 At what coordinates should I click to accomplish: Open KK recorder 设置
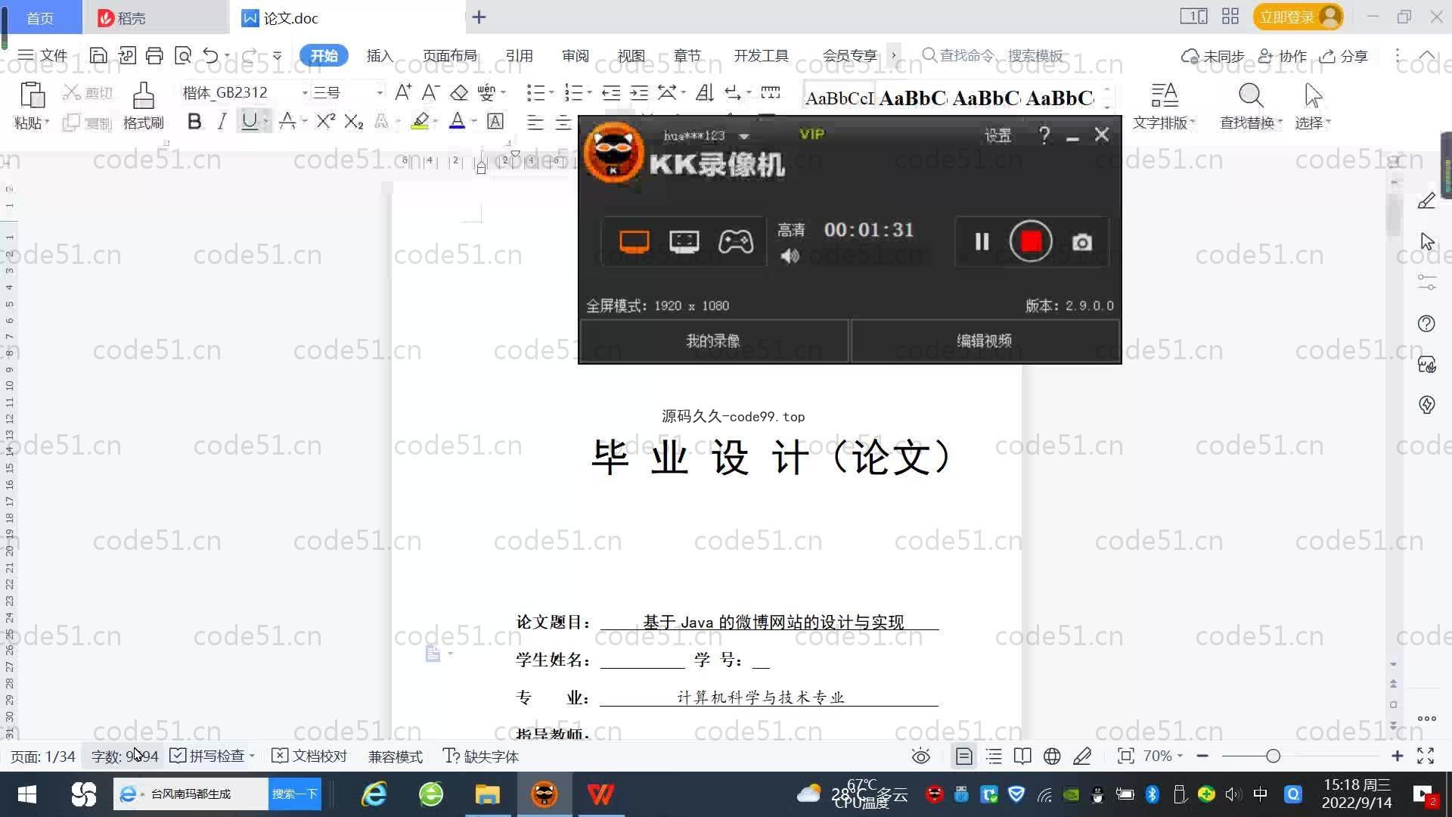coord(997,135)
